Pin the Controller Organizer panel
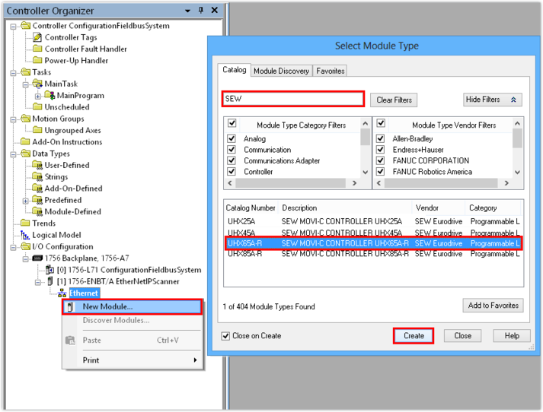Viewport: 543px width, 412px height. 200,11
